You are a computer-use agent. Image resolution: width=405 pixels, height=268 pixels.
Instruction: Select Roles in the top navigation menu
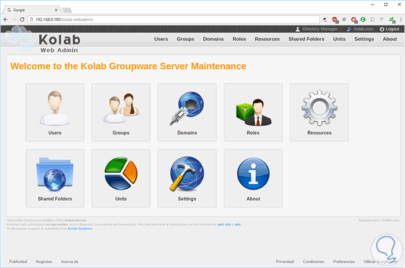tap(239, 39)
